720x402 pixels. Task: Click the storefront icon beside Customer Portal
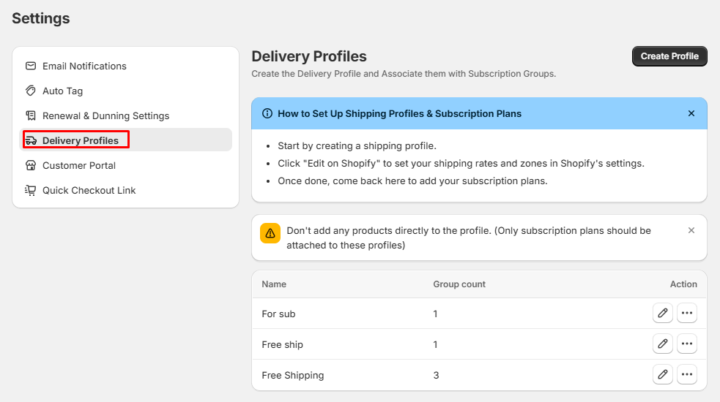[31, 165]
